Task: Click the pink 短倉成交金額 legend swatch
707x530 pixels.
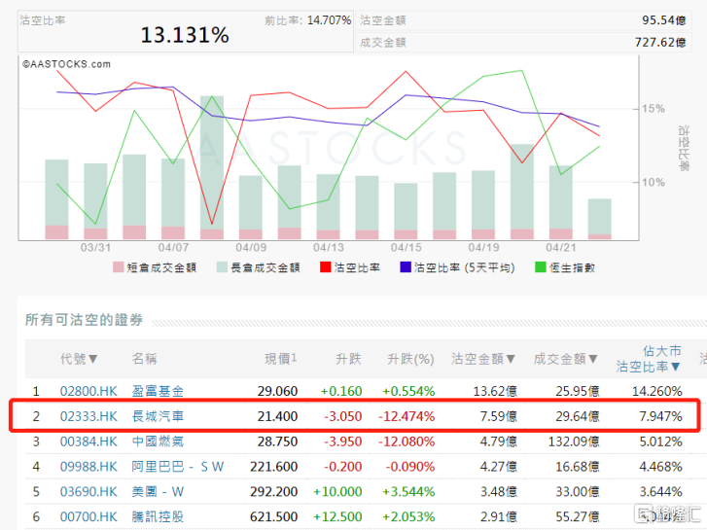Action: [118, 267]
